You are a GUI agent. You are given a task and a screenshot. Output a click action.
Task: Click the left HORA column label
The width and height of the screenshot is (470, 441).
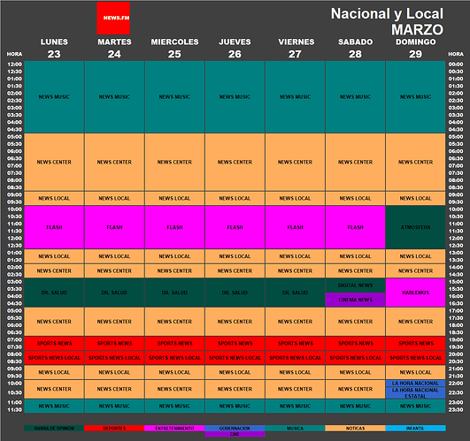(14, 54)
